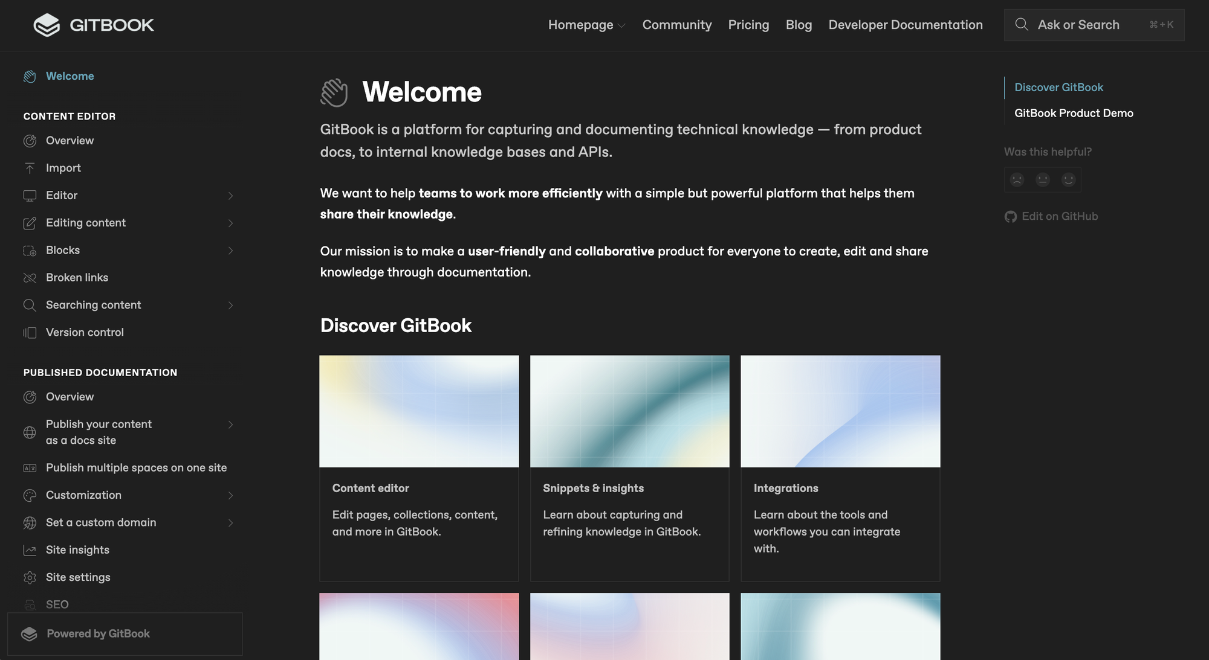
Task: Switch to Developer Documentation
Action: [x=905, y=25]
